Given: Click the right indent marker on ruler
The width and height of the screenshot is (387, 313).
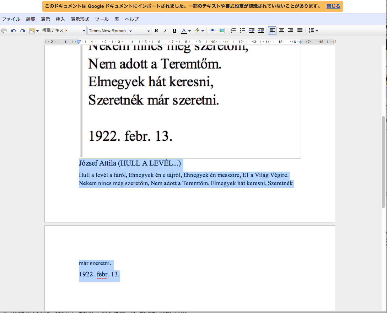Looking at the screenshot, I should pyautogui.click(x=300, y=42).
